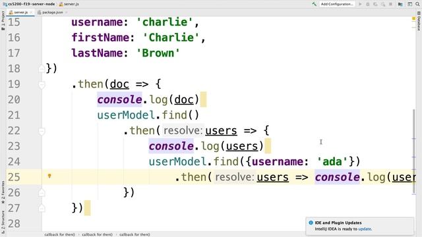The height and width of the screenshot is (237, 422).
Task: Click the first 'callback for then()' breadcrumb
Action: point(59,234)
